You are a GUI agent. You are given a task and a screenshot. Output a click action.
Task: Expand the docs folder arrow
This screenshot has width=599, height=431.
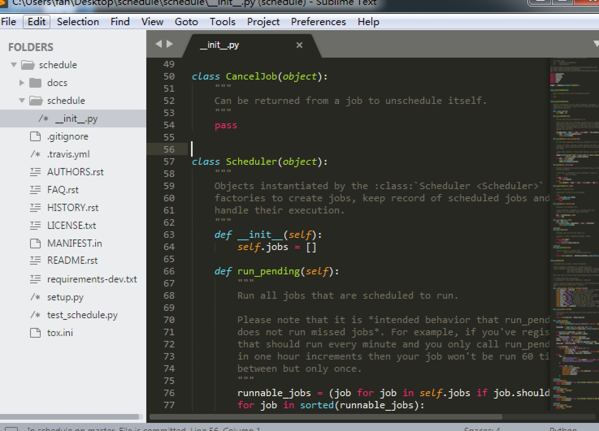point(22,83)
